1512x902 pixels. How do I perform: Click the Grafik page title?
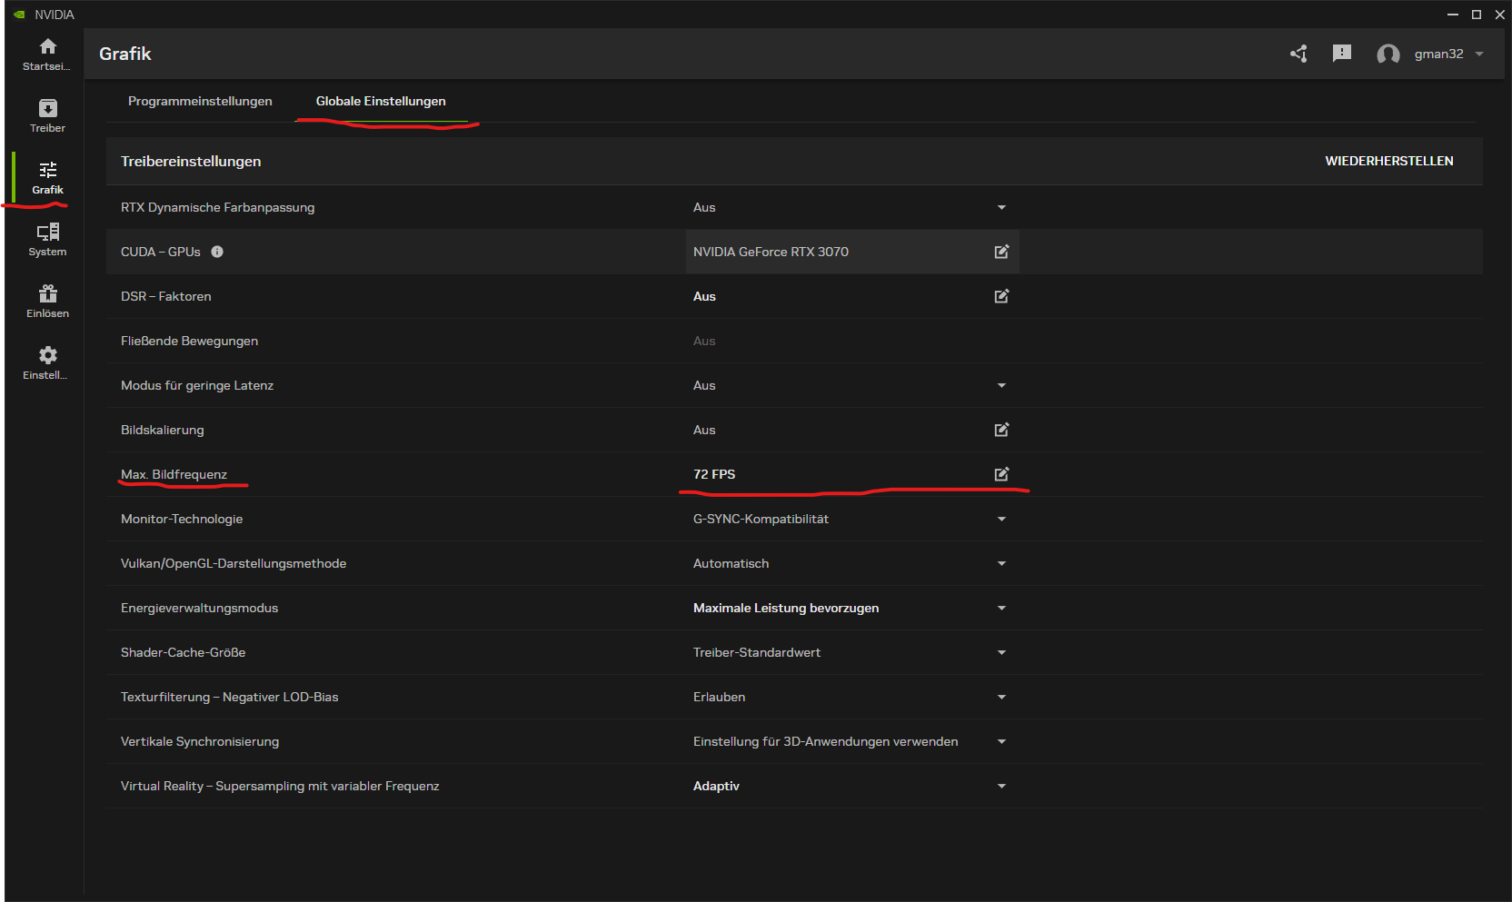(125, 54)
